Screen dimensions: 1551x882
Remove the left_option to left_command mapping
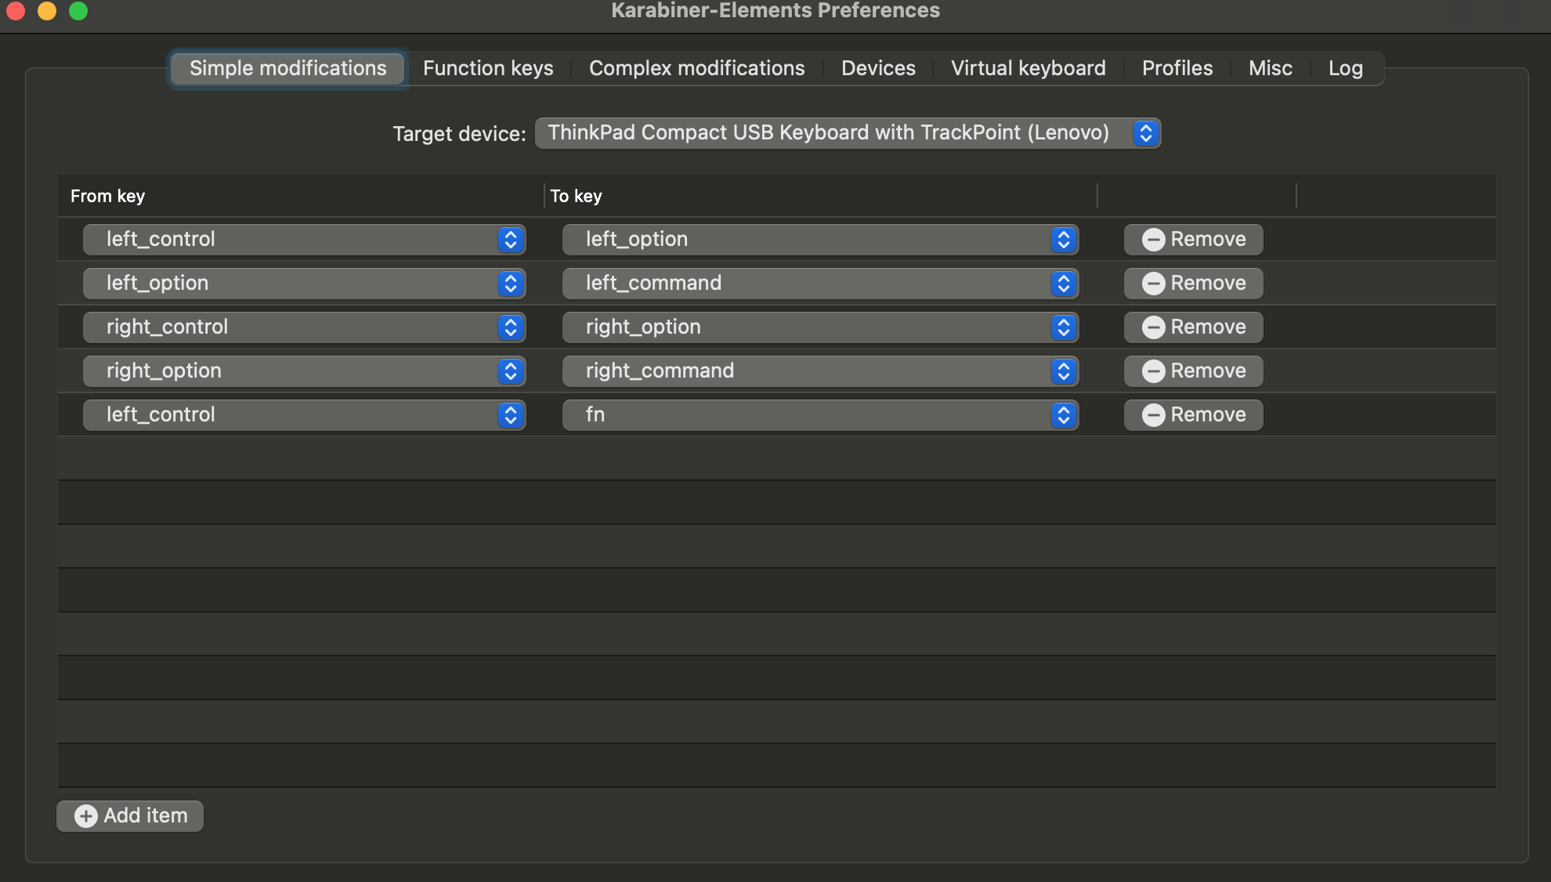pyautogui.click(x=1193, y=284)
